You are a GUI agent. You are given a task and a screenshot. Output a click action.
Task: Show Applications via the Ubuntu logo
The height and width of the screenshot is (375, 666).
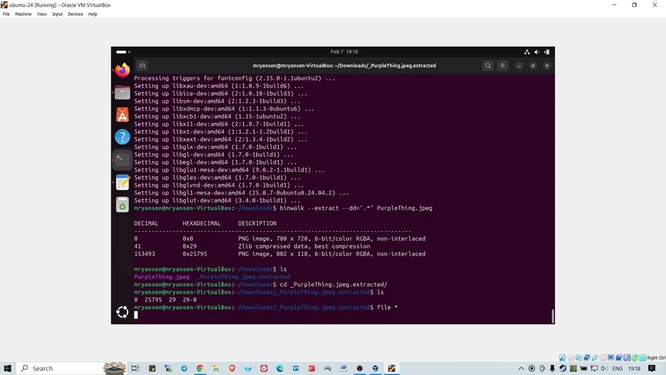coord(122,312)
